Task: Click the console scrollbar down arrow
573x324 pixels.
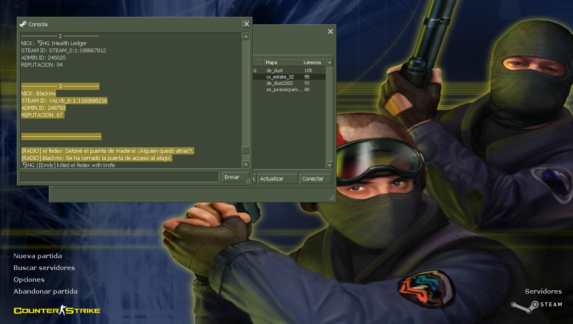Action: point(245,165)
